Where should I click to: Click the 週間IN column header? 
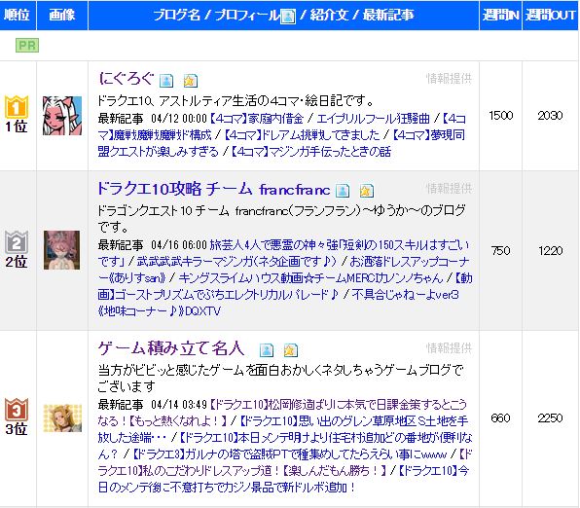tap(500, 16)
